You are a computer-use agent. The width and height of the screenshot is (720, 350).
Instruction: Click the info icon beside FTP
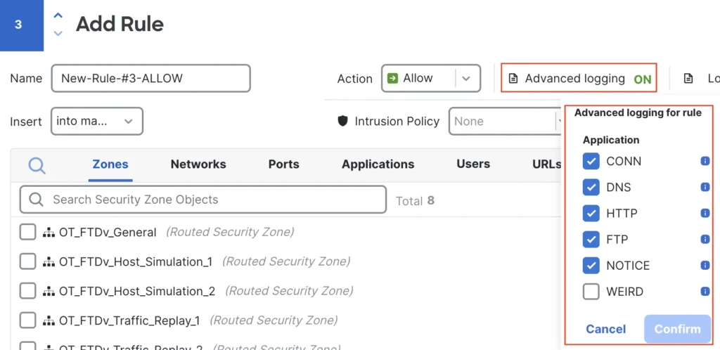(x=705, y=240)
